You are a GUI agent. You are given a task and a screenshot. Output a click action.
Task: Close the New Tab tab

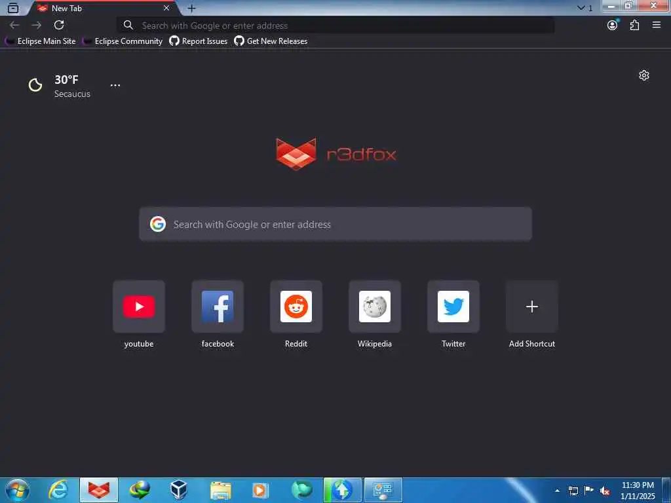pos(166,8)
